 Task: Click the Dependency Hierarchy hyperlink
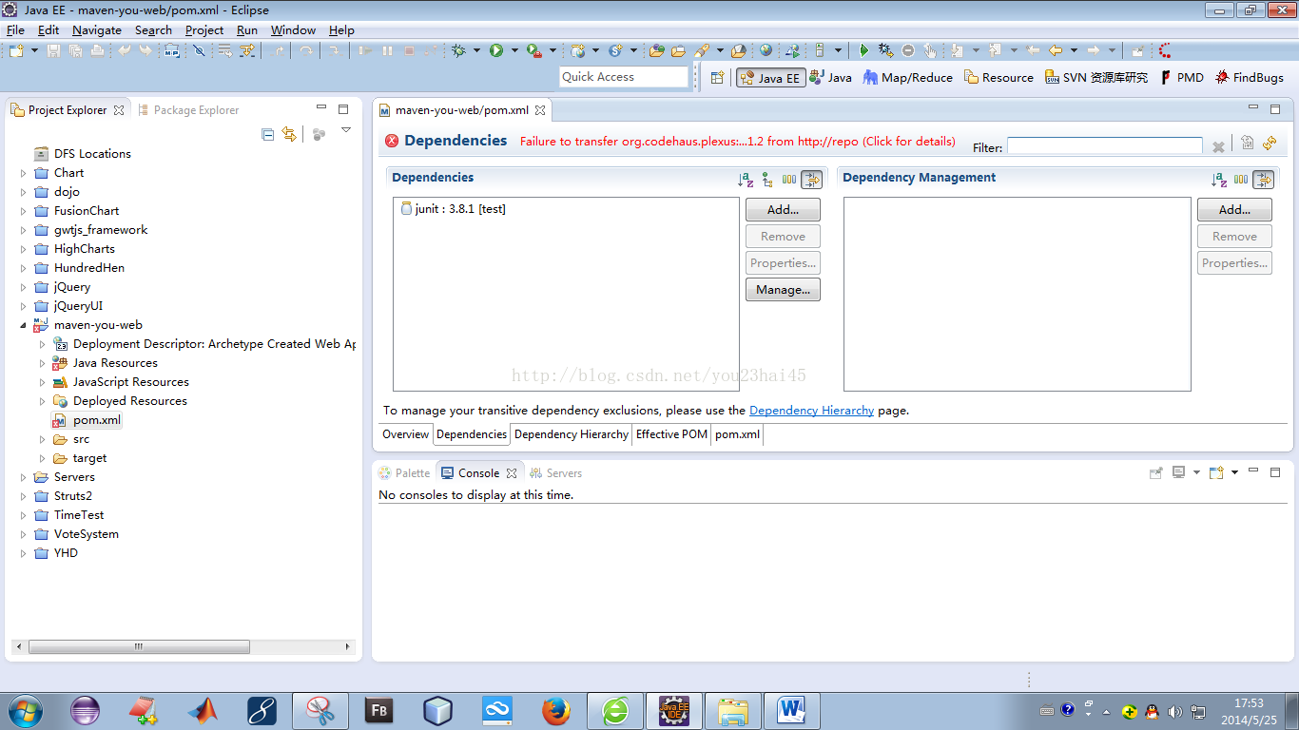click(x=811, y=411)
